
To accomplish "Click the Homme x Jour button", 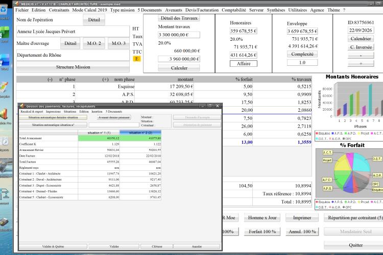I will [x=262, y=218].
